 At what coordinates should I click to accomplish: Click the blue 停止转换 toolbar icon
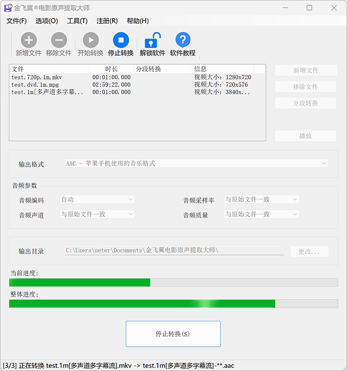click(x=121, y=40)
